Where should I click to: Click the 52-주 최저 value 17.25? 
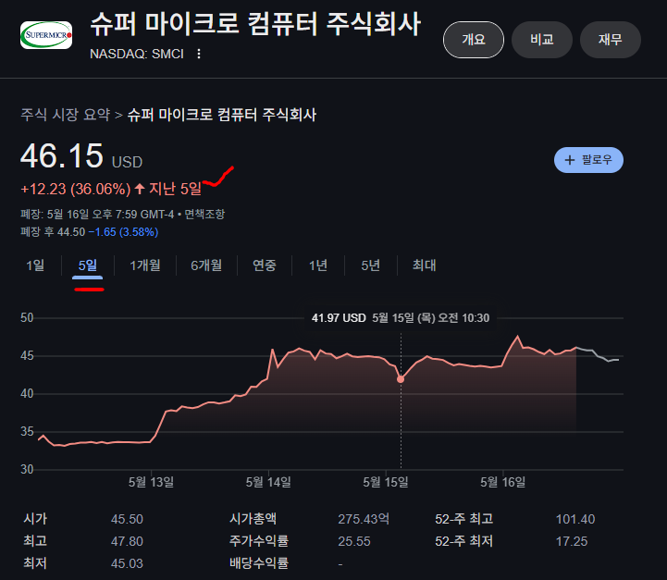pos(572,541)
